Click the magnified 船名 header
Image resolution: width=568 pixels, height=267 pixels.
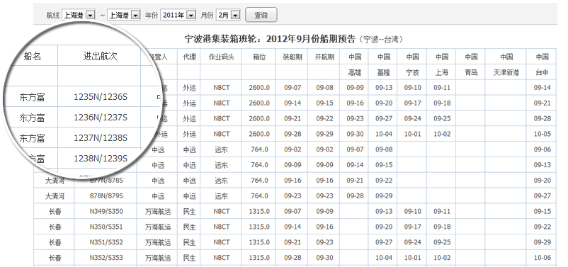point(33,56)
